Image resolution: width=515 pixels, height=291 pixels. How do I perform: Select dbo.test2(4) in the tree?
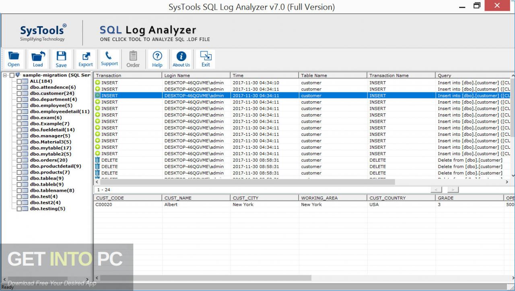point(45,203)
